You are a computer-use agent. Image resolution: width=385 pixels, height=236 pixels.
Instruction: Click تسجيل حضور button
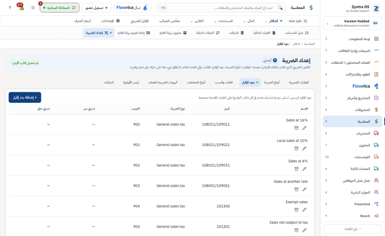[x=96, y=8]
